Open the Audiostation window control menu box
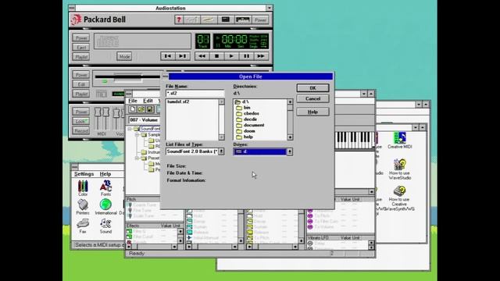The height and width of the screenshot is (281, 500). tap(72, 8)
